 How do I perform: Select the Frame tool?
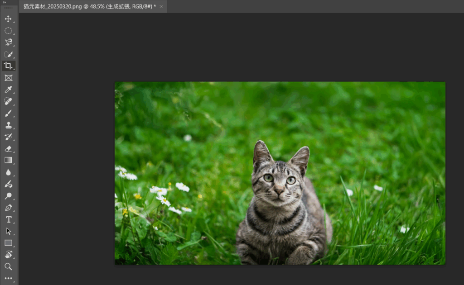[x=8, y=78]
